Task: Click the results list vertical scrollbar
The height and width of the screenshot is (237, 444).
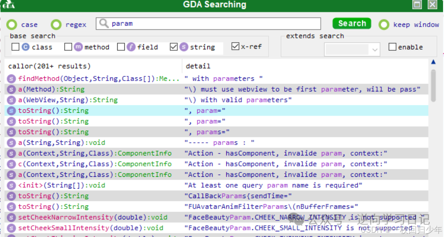Action: pos(433,85)
